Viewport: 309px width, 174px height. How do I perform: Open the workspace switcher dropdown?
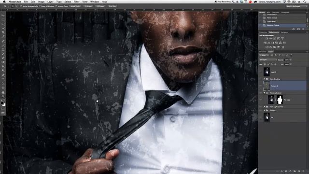pyautogui.click(x=296, y=6)
